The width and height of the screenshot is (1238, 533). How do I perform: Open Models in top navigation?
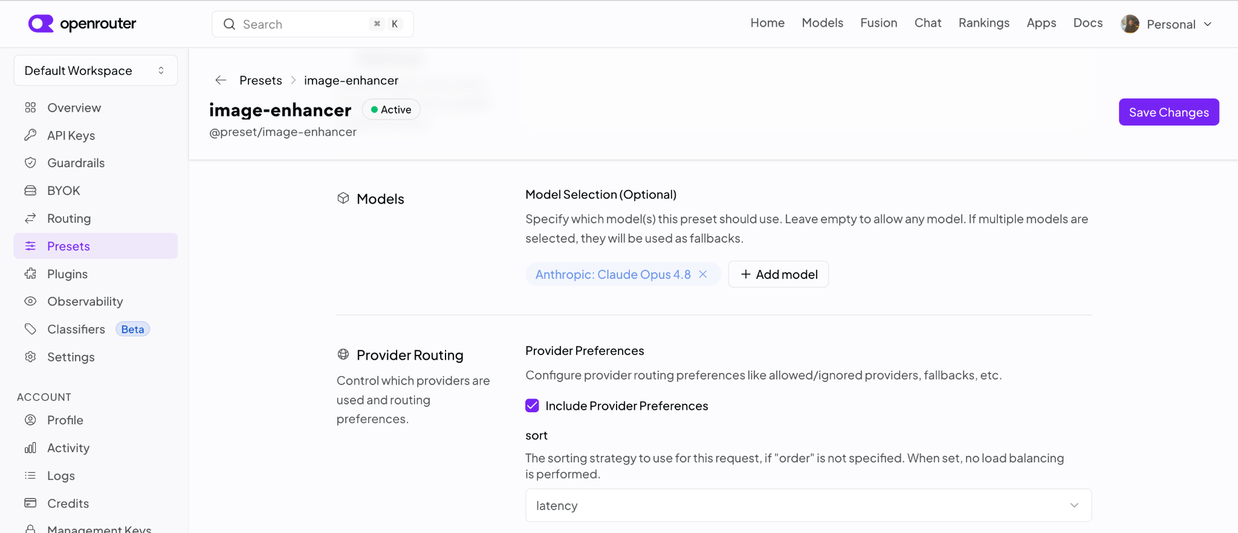(x=822, y=23)
